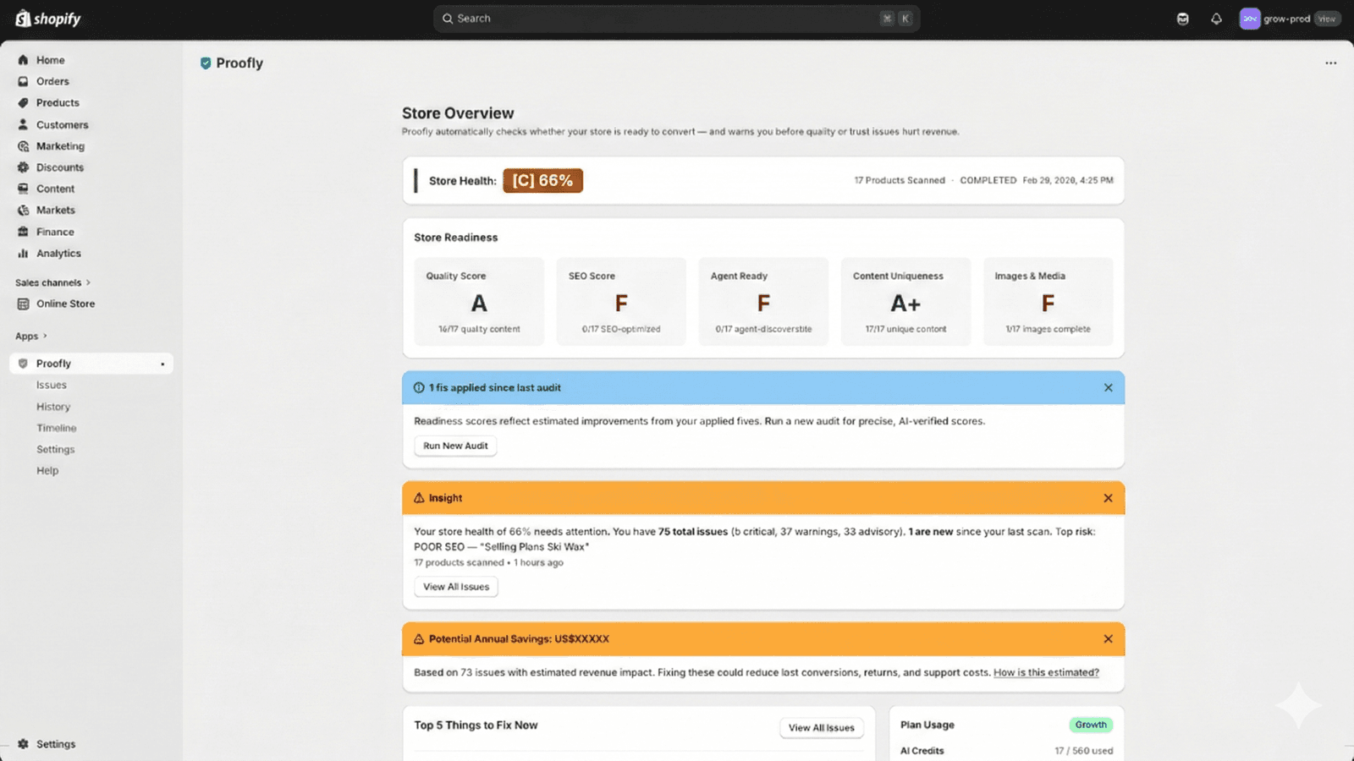Viewport: 1354px width, 761px height.
Task: Click the view badge next to grow-prod
Action: point(1327,19)
